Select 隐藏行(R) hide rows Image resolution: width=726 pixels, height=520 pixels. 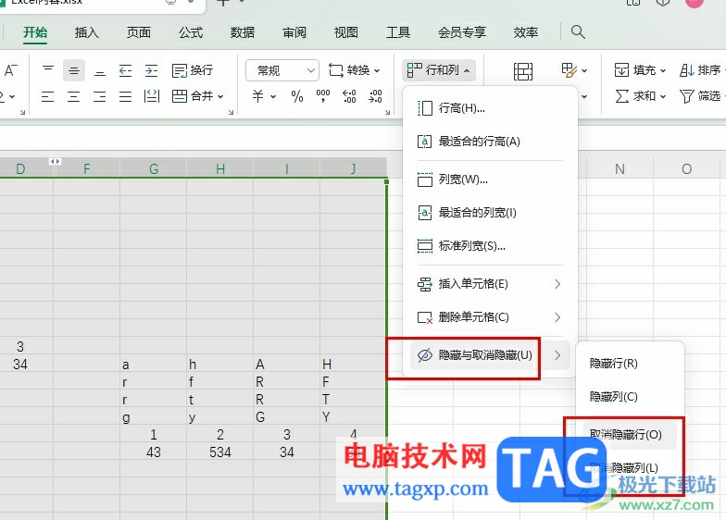(x=630, y=363)
